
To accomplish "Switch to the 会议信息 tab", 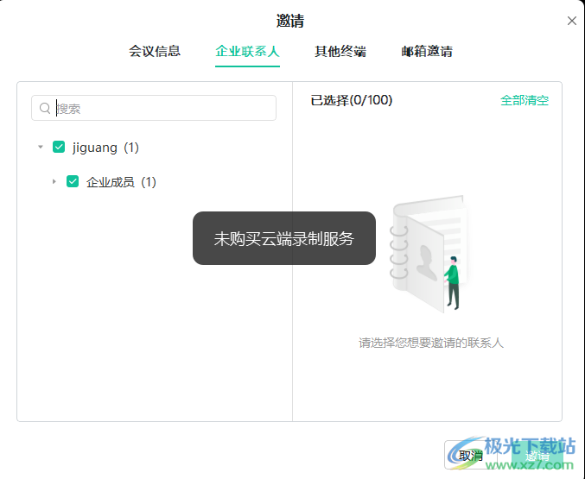I will coord(155,51).
